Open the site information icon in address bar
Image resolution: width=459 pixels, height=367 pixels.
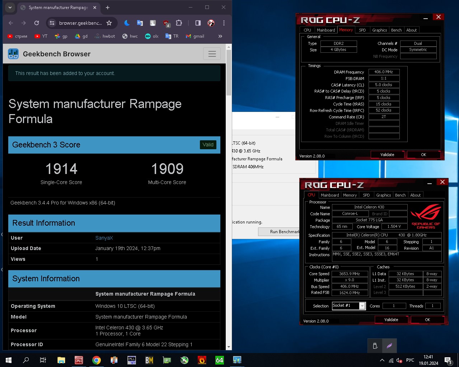(52, 23)
